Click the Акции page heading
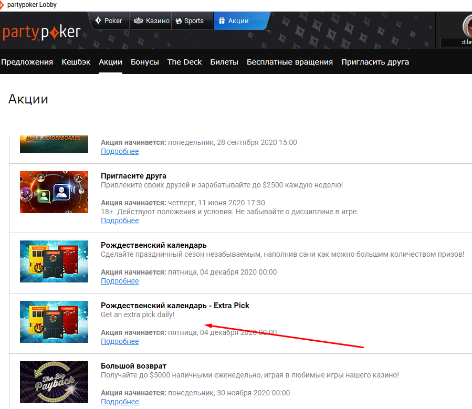 coord(28,99)
